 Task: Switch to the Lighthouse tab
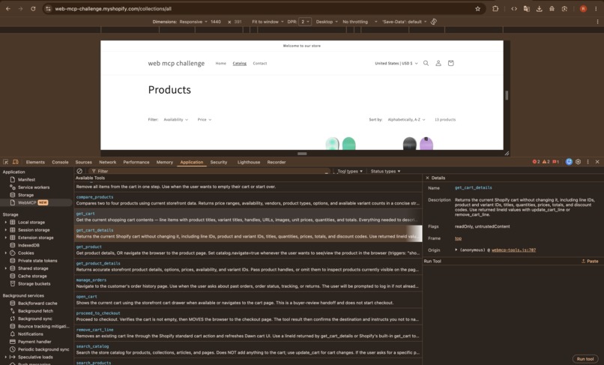point(249,163)
